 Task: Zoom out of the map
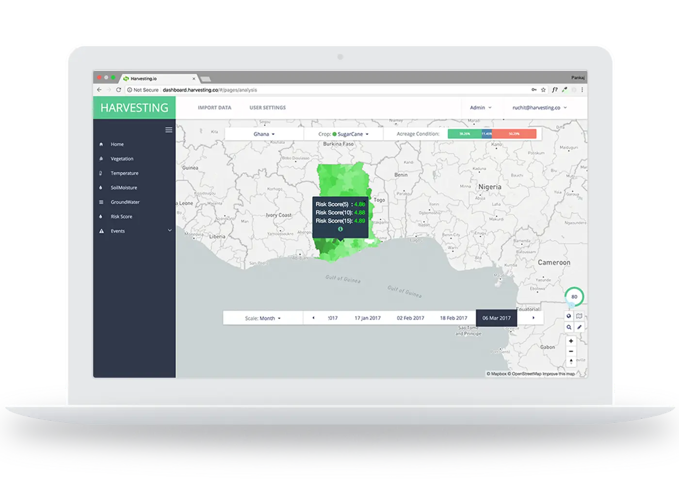(x=571, y=351)
